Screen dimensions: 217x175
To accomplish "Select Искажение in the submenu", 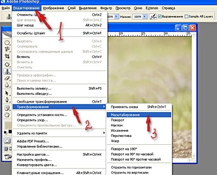I will (x=139, y=130).
